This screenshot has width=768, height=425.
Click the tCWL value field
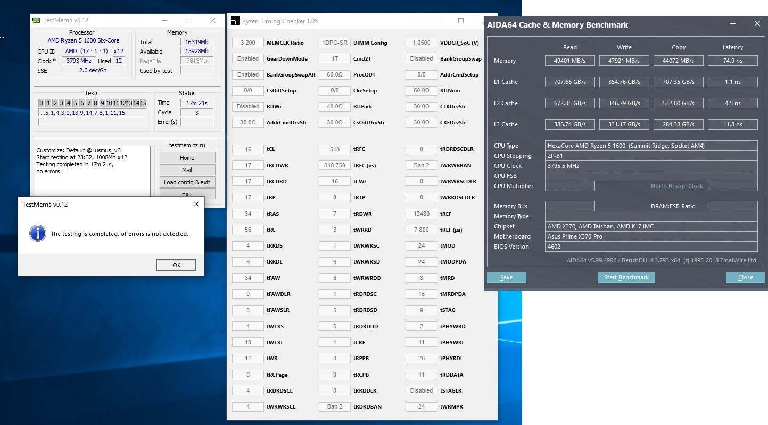tap(335, 181)
